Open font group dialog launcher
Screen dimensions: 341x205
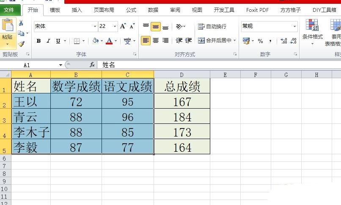click(x=135, y=54)
